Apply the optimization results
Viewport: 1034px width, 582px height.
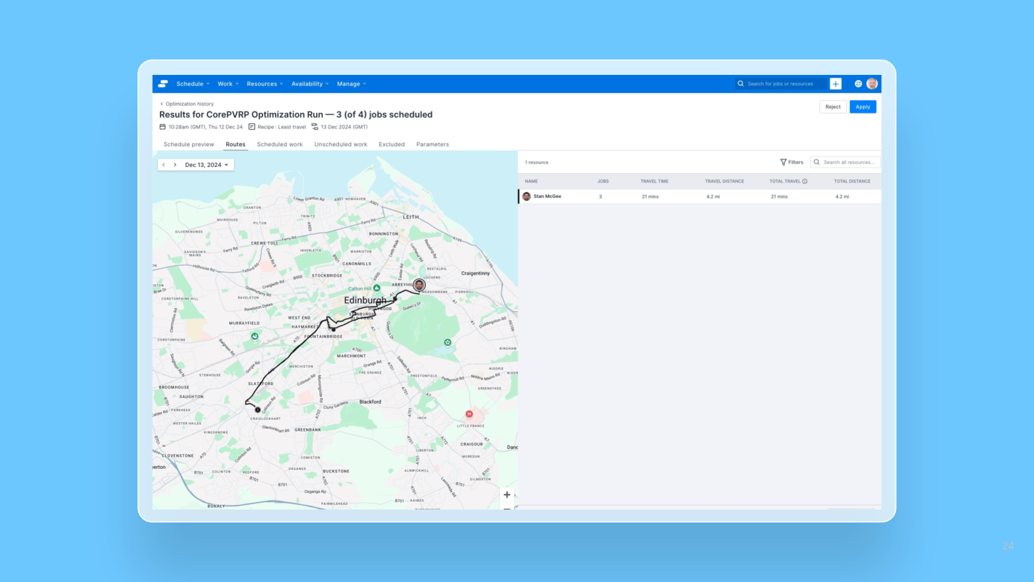click(x=863, y=107)
